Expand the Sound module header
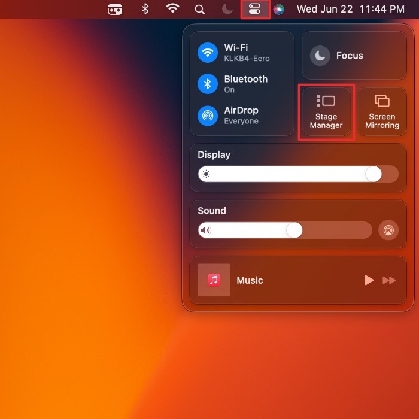Viewport: 419px width, 419px height. click(212, 211)
